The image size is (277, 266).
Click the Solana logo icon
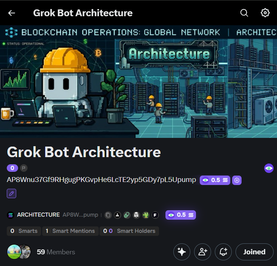(11, 215)
